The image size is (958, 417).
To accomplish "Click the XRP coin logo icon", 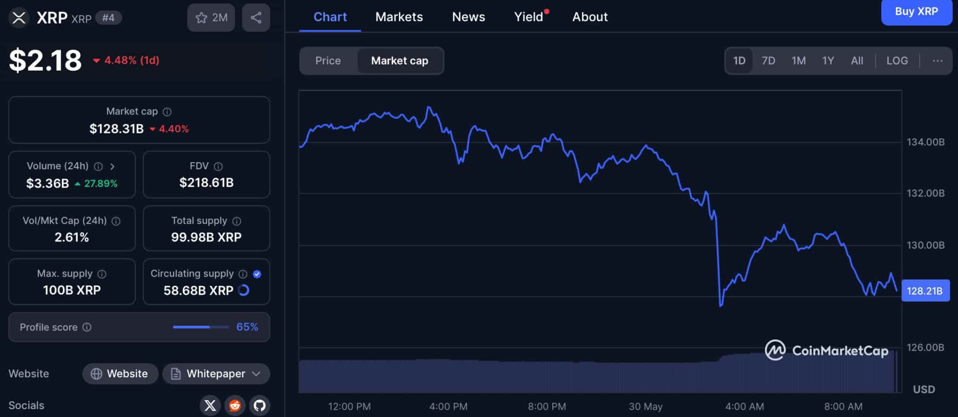I will coord(19,18).
